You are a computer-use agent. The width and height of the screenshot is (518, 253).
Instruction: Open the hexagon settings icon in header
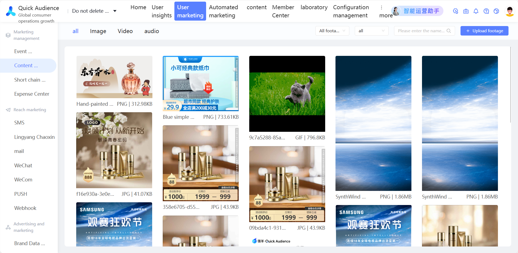(x=456, y=11)
